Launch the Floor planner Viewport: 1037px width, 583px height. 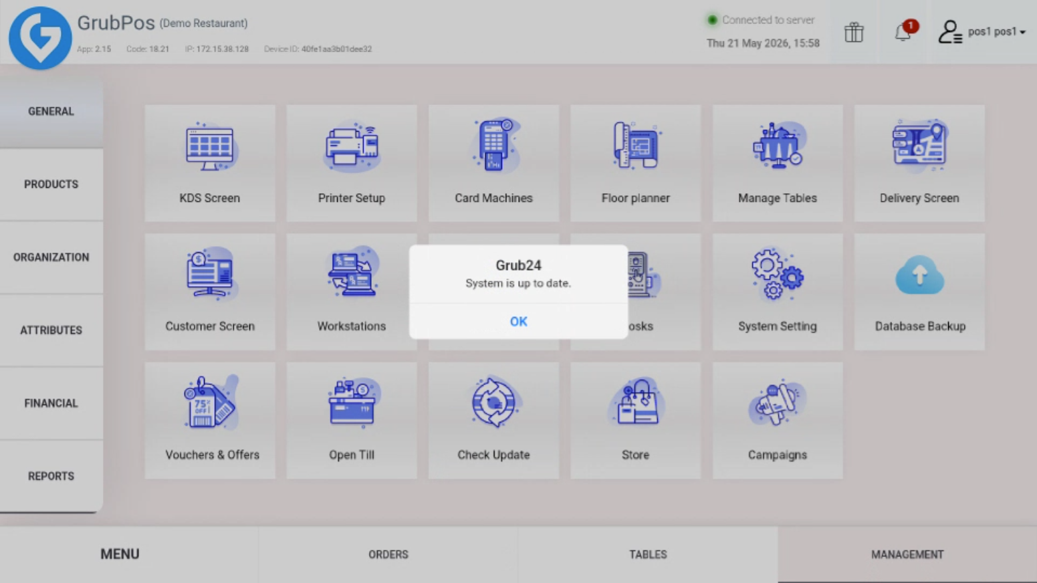(x=635, y=163)
